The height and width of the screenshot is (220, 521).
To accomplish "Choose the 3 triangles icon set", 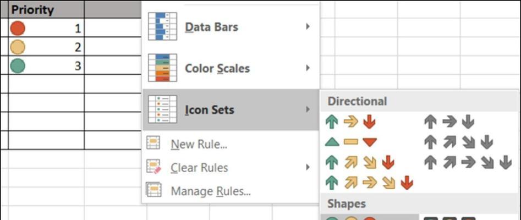I will coord(350,142).
